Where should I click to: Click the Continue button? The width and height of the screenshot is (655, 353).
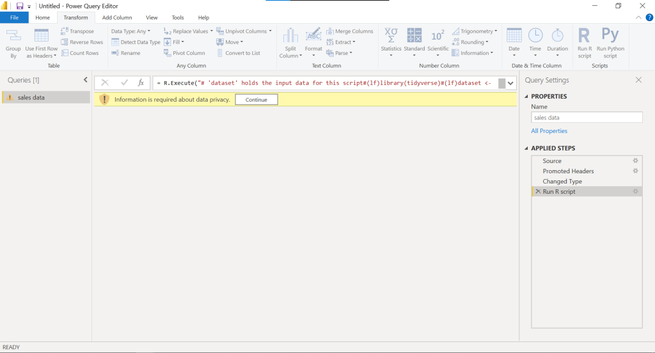256,99
